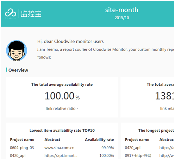Click the Chinese 监控宝 brand name

(x=31, y=14)
